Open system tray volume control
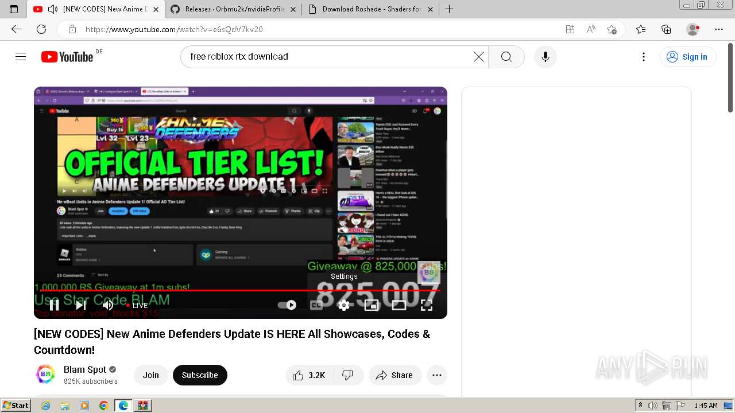Viewport: 735px width, 413px height. [x=653, y=406]
